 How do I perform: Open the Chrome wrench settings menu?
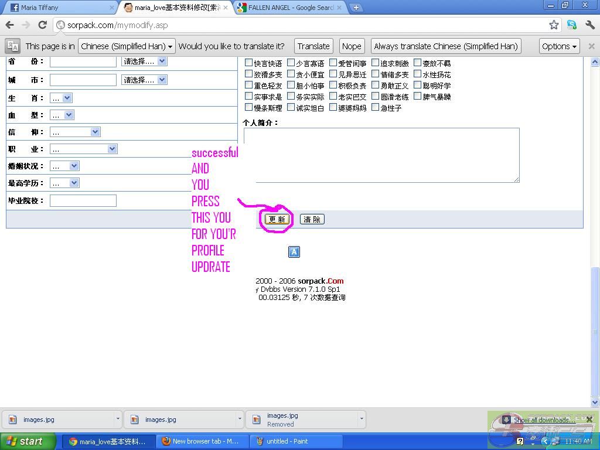tap(589, 25)
